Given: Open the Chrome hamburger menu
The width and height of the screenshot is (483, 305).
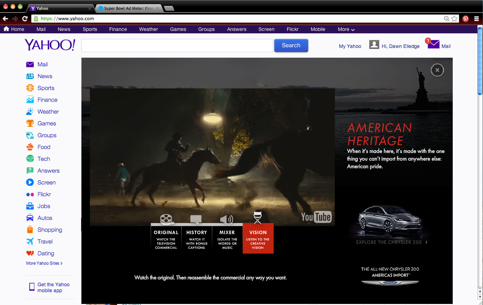Looking at the screenshot, I should tap(476, 19).
